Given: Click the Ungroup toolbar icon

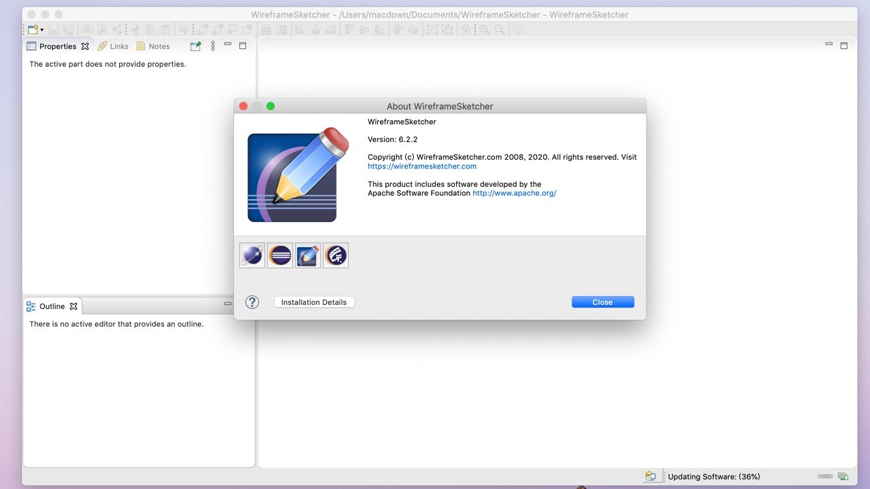Looking at the screenshot, I should (x=447, y=29).
